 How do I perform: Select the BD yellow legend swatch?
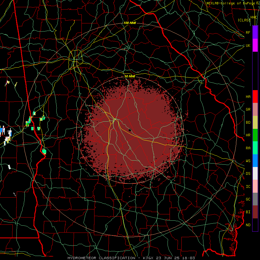coord(255,122)
